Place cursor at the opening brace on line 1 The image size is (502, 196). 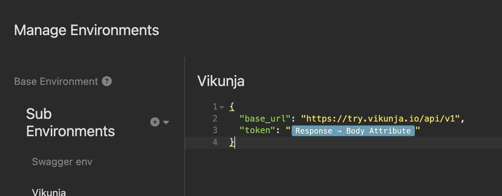232,106
